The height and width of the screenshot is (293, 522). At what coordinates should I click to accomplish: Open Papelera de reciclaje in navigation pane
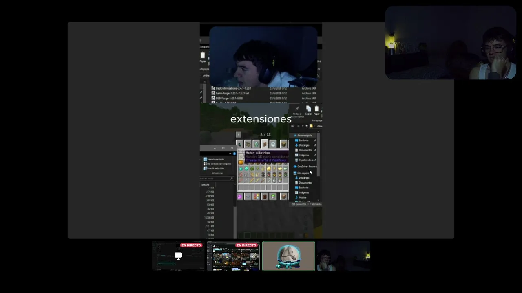[x=305, y=160]
